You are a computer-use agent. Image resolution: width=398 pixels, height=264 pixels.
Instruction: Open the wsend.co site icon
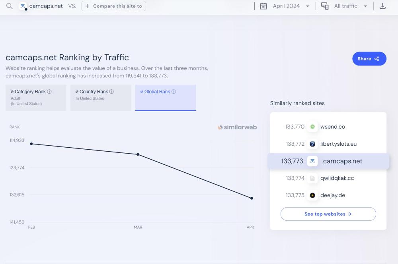[x=313, y=127]
